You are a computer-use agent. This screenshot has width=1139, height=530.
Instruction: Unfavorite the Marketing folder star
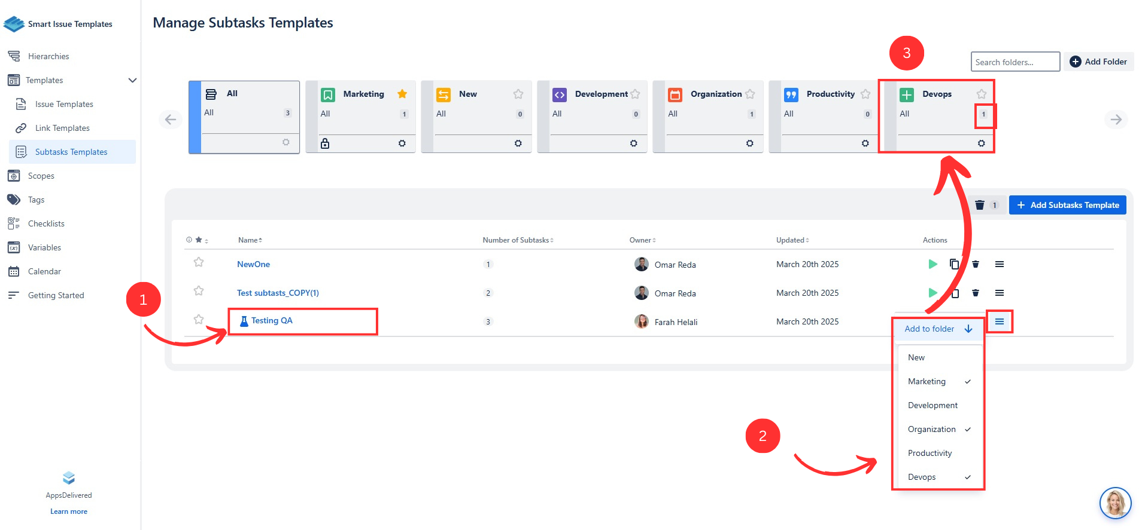tap(402, 94)
